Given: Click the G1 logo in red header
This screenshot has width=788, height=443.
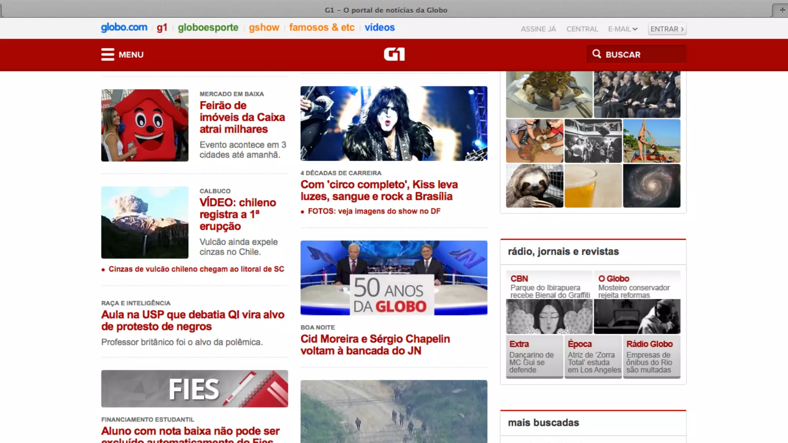Looking at the screenshot, I should point(394,55).
